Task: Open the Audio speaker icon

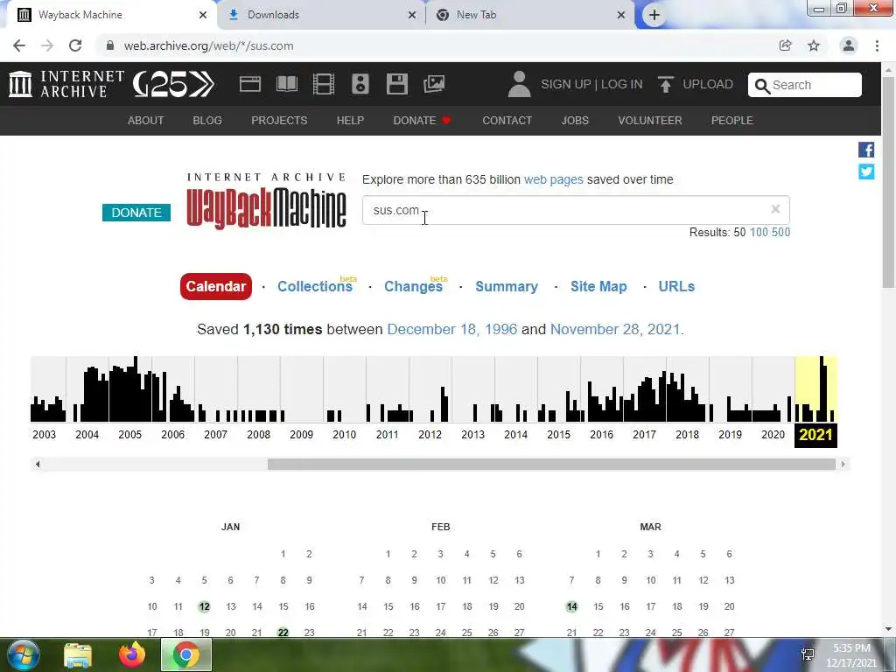Action: (360, 84)
